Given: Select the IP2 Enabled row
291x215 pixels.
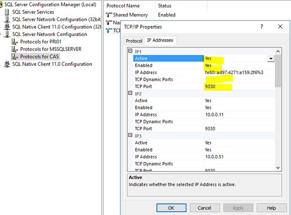Looking at the screenshot, I should click(x=204, y=107).
